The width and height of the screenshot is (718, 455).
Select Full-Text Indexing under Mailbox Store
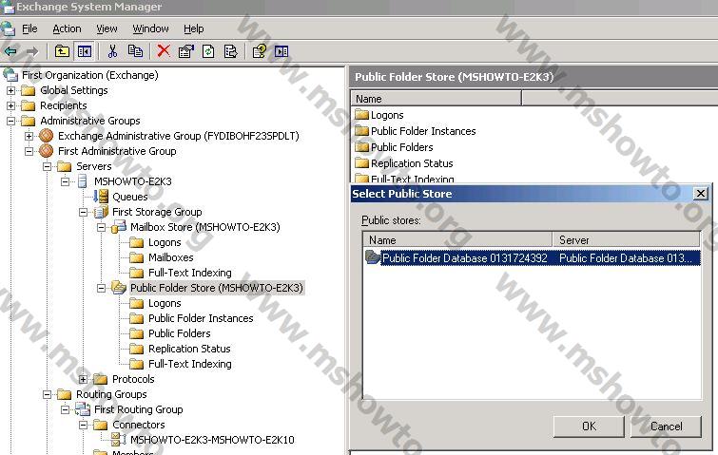tap(190, 273)
